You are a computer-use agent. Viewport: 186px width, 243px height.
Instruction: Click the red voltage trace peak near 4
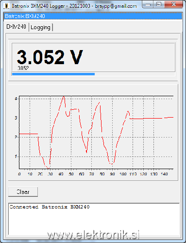pos(64,97)
